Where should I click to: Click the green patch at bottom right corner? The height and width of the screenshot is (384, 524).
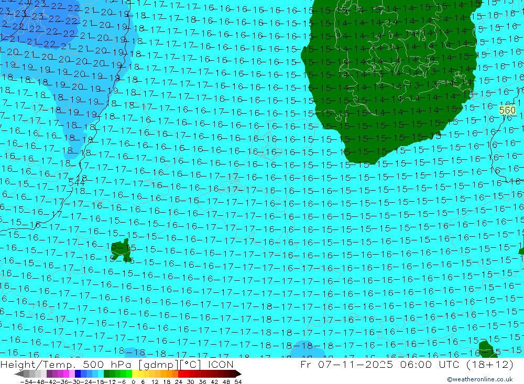489,348
